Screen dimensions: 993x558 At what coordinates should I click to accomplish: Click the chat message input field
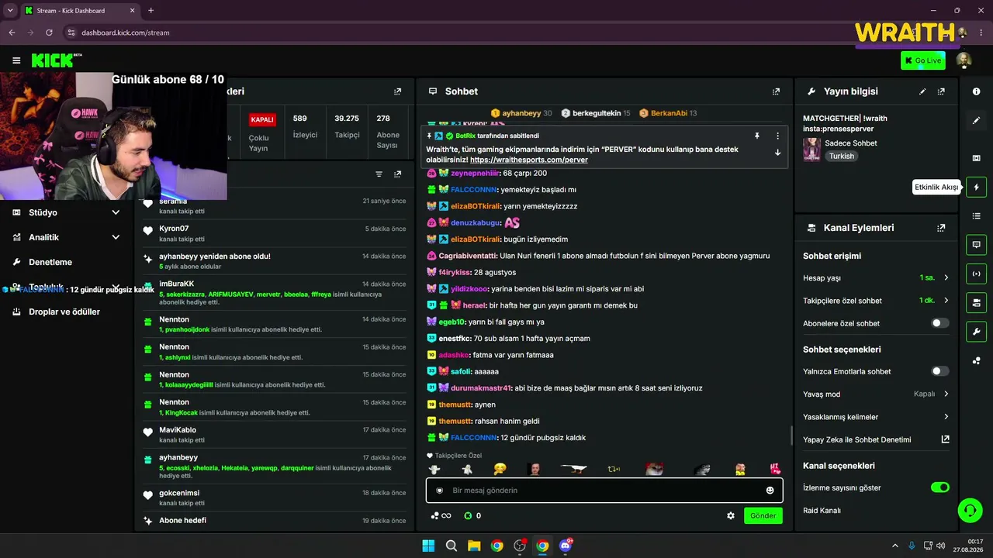pos(604,491)
